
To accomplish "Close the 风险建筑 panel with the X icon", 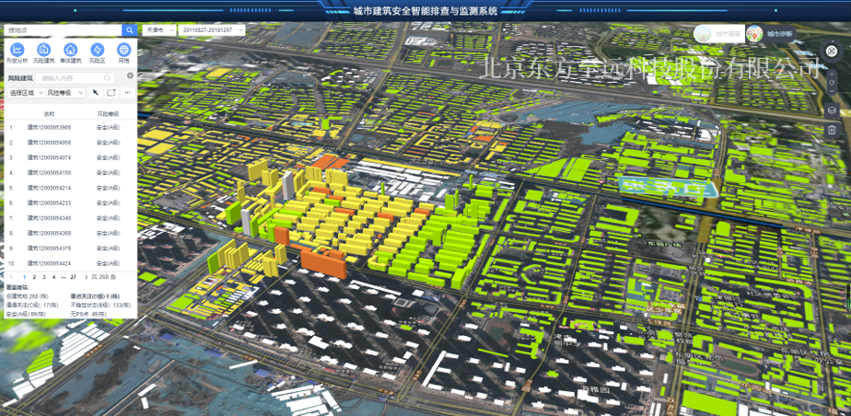I will 130,76.
